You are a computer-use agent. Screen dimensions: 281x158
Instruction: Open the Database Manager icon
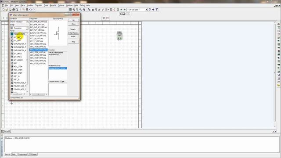(96, 10)
